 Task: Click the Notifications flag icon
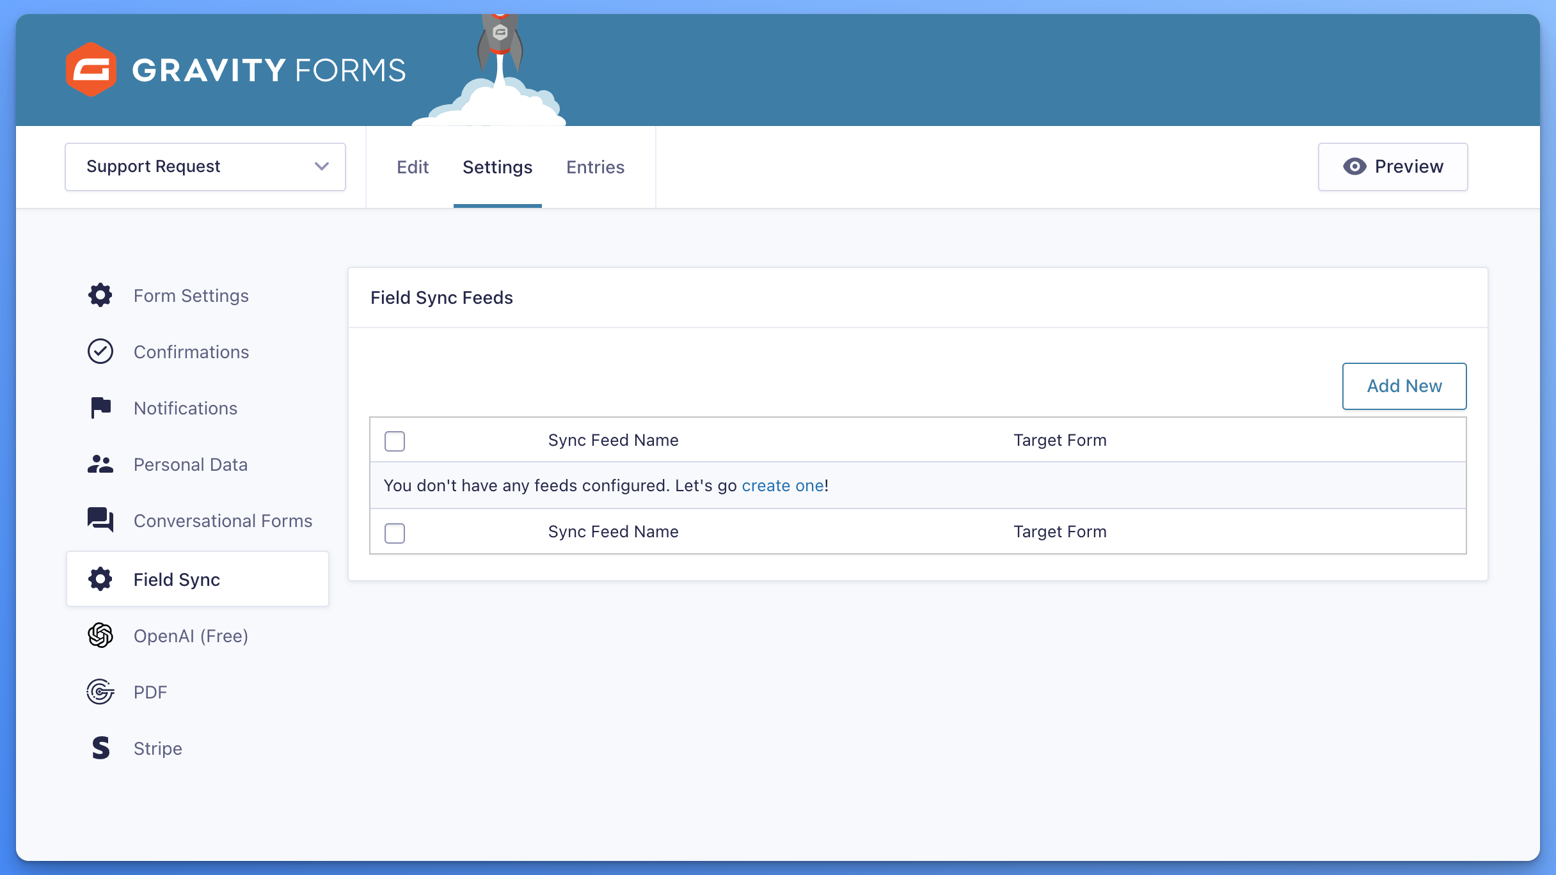point(100,407)
